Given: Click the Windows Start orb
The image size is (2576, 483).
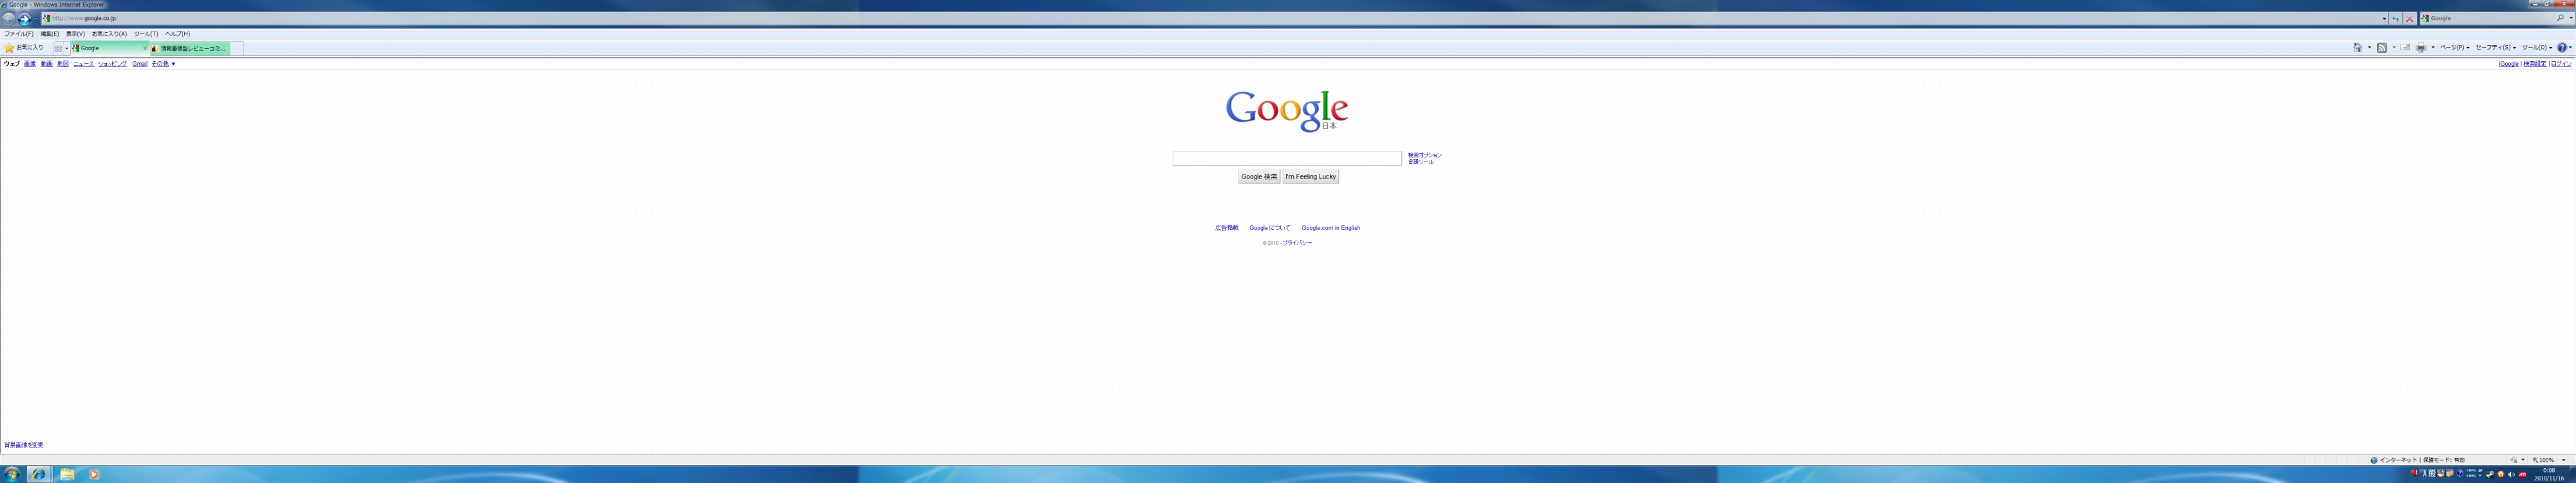Looking at the screenshot, I should pyautogui.click(x=12, y=474).
